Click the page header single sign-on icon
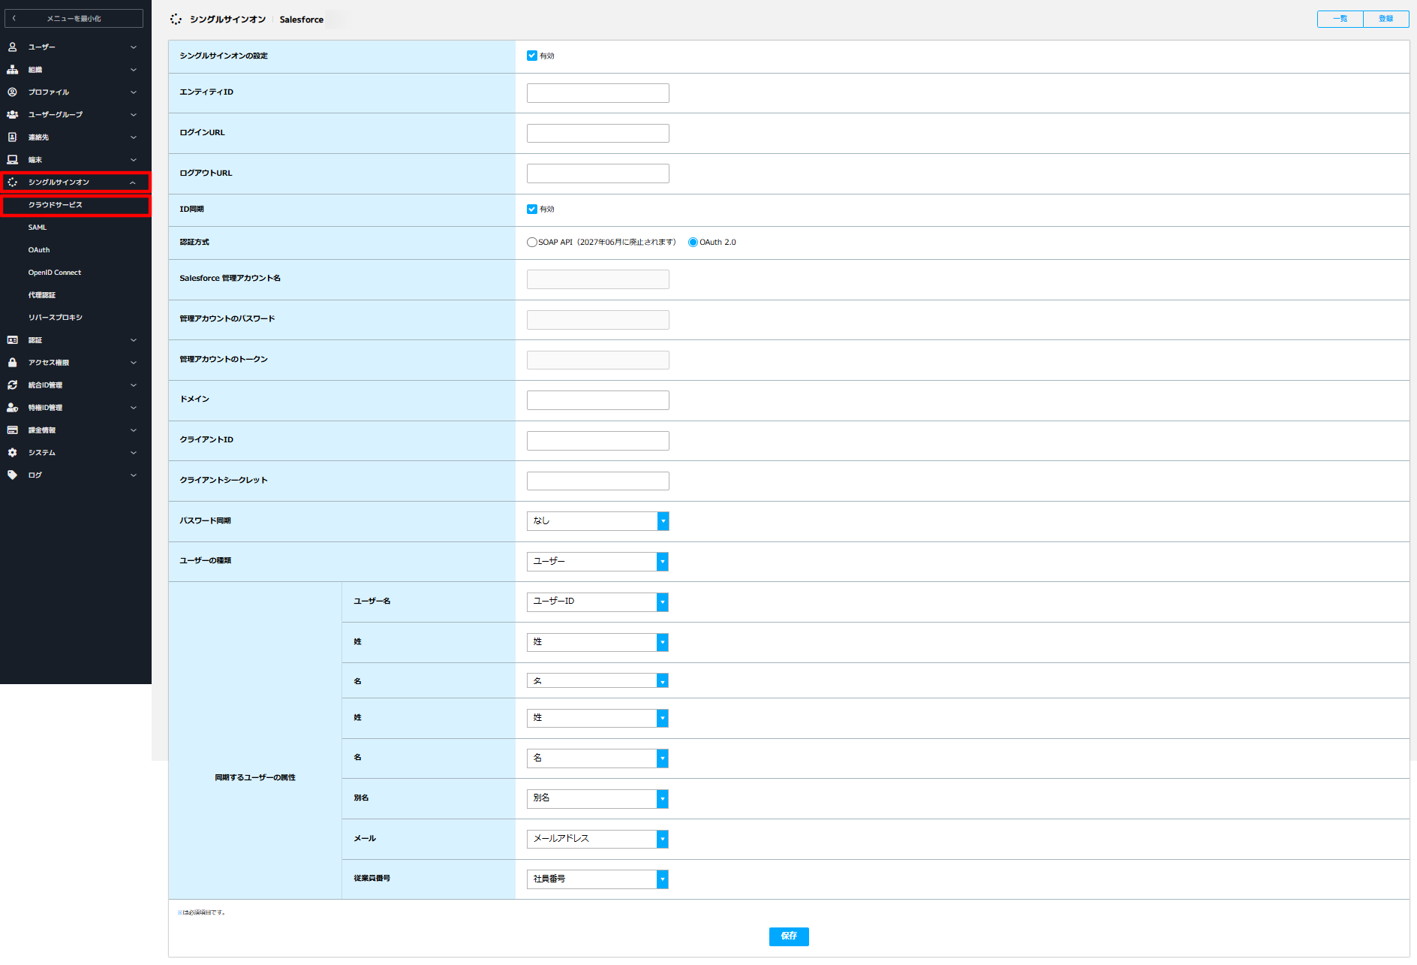The image size is (1417, 965). (x=176, y=20)
